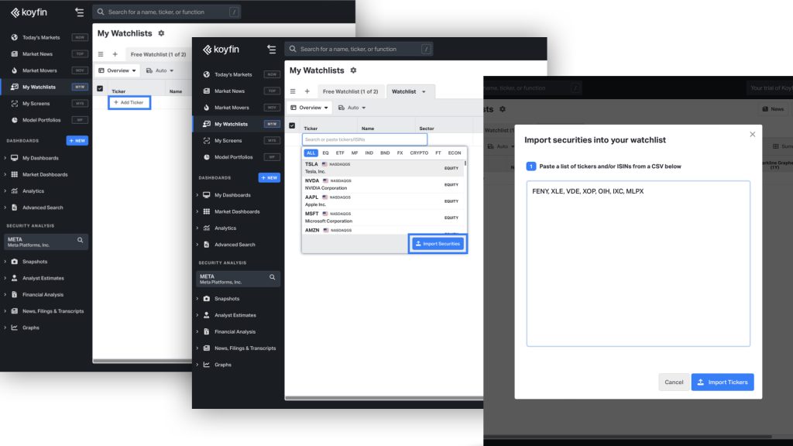Select the ETF filter in ticker dropdown
The width and height of the screenshot is (793, 446).
[340, 153]
